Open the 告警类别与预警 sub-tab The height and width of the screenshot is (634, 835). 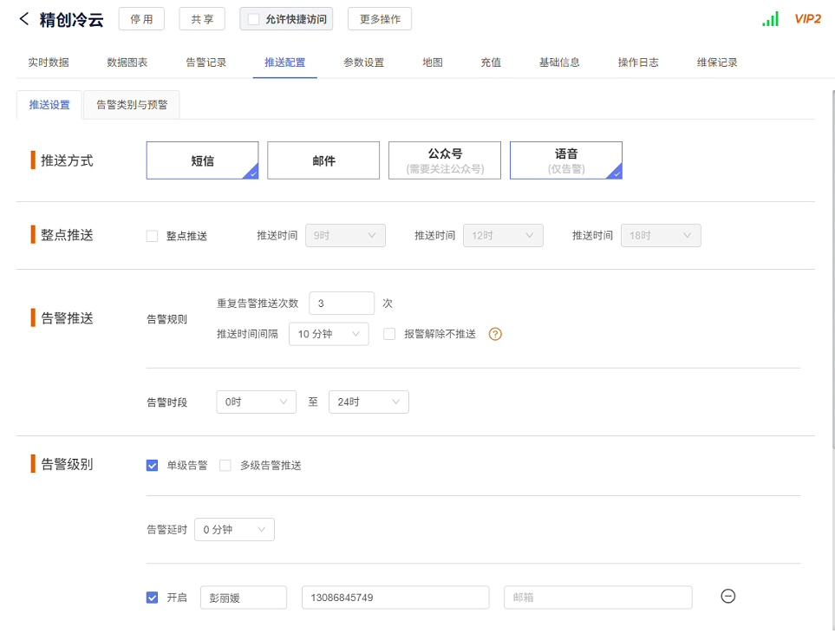(132, 105)
